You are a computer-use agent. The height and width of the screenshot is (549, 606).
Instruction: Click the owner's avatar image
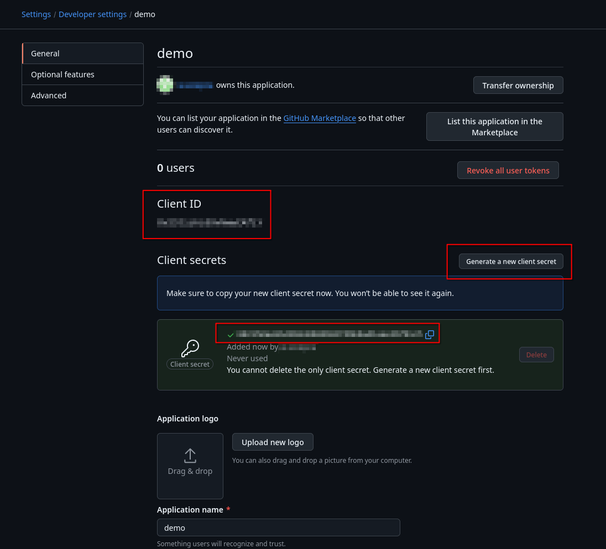(165, 85)
